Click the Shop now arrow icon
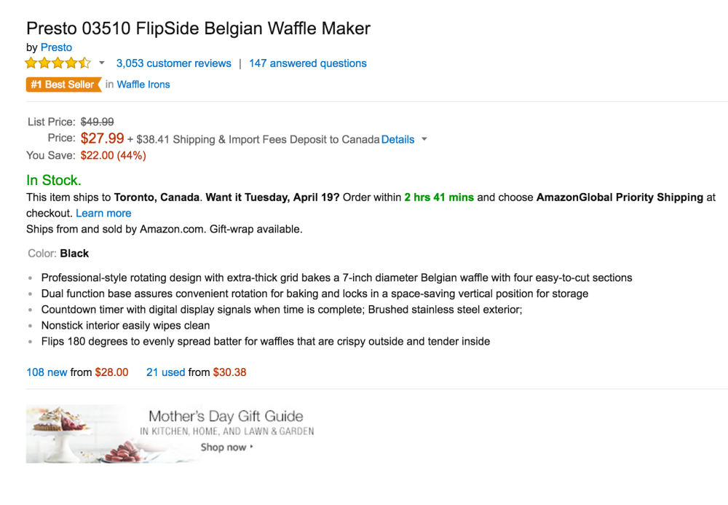 pyautogui.click(x=252, y=447)
